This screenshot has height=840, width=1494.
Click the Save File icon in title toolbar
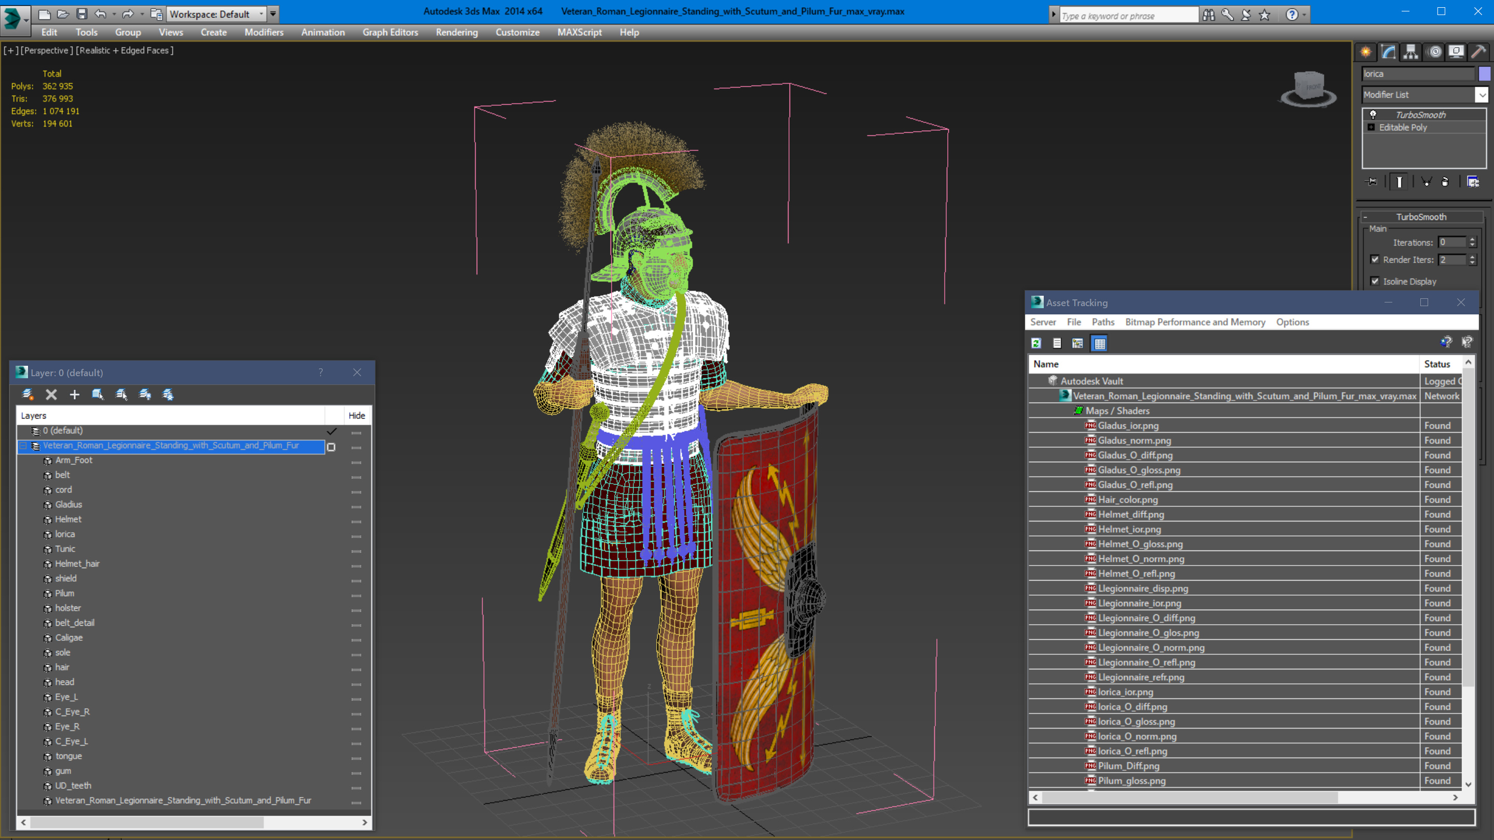click(82, 14)
